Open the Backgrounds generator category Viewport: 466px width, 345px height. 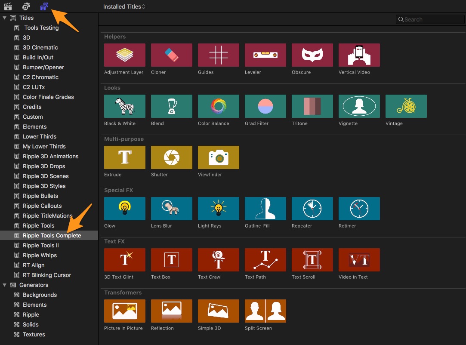[x=49, y=295]
